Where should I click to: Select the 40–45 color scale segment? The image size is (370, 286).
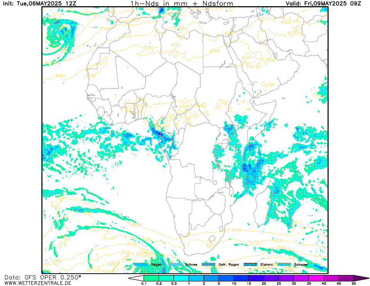pos(331,278)
